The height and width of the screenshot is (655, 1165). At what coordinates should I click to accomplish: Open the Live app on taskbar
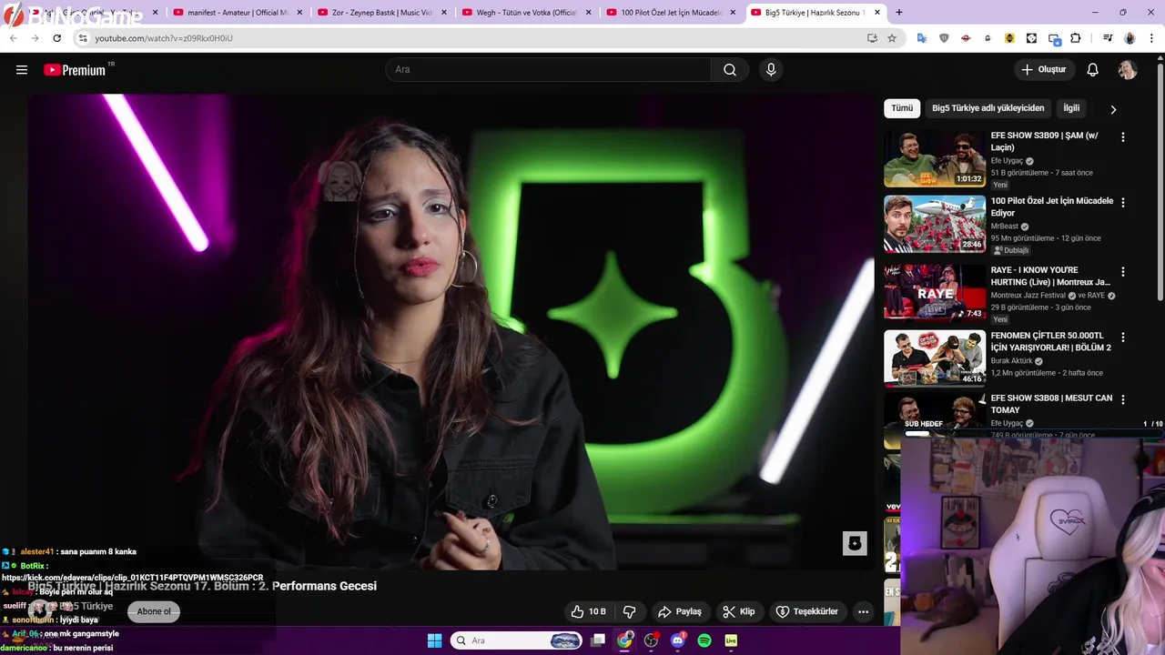point(731,640)
